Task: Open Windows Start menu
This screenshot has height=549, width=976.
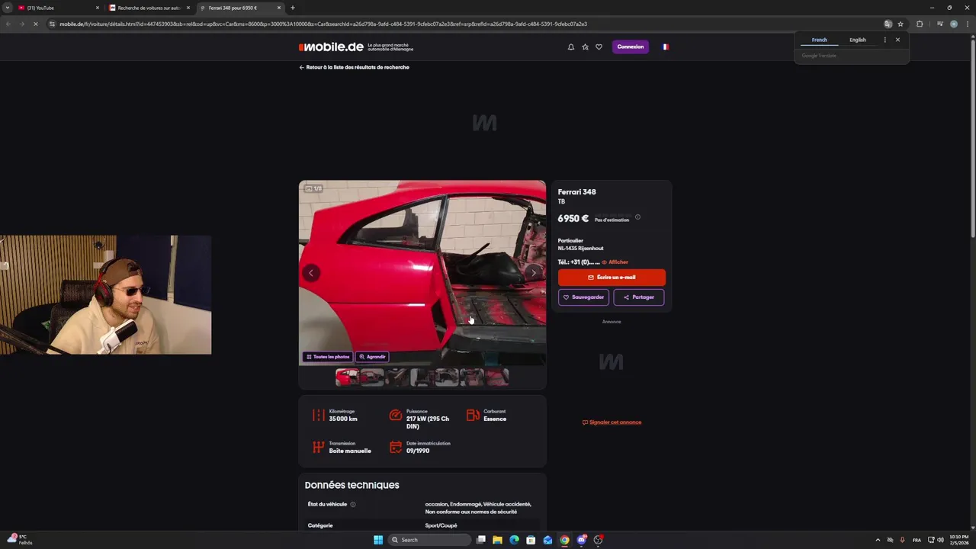Action: click(x=378, y=540)
